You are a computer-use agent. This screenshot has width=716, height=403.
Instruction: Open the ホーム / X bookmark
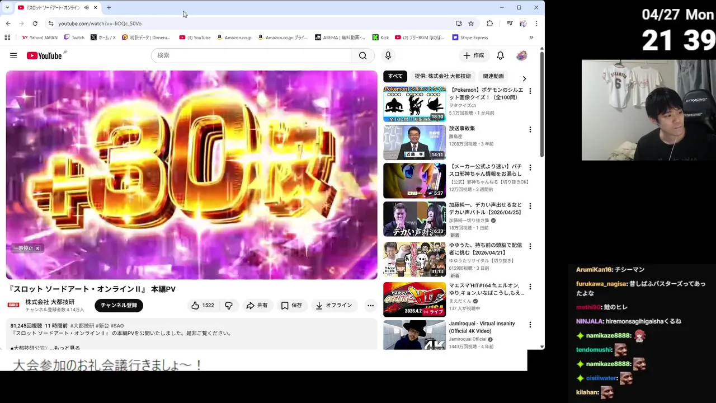(103, 38)
